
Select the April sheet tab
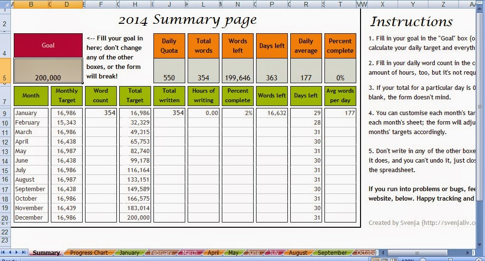click(x=213, y=252)
